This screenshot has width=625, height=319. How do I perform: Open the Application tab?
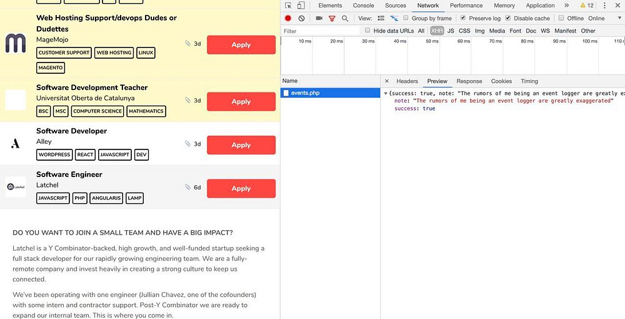[540, 6]
